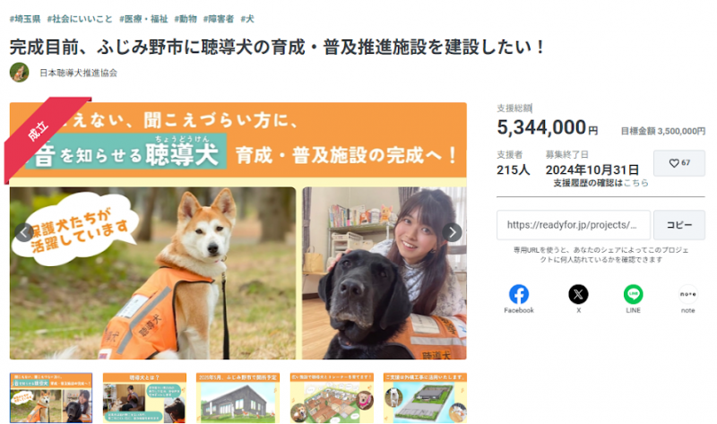
Task: Select the 外構工事 support usage thumbnail
Action: click(x=425, y=397)
